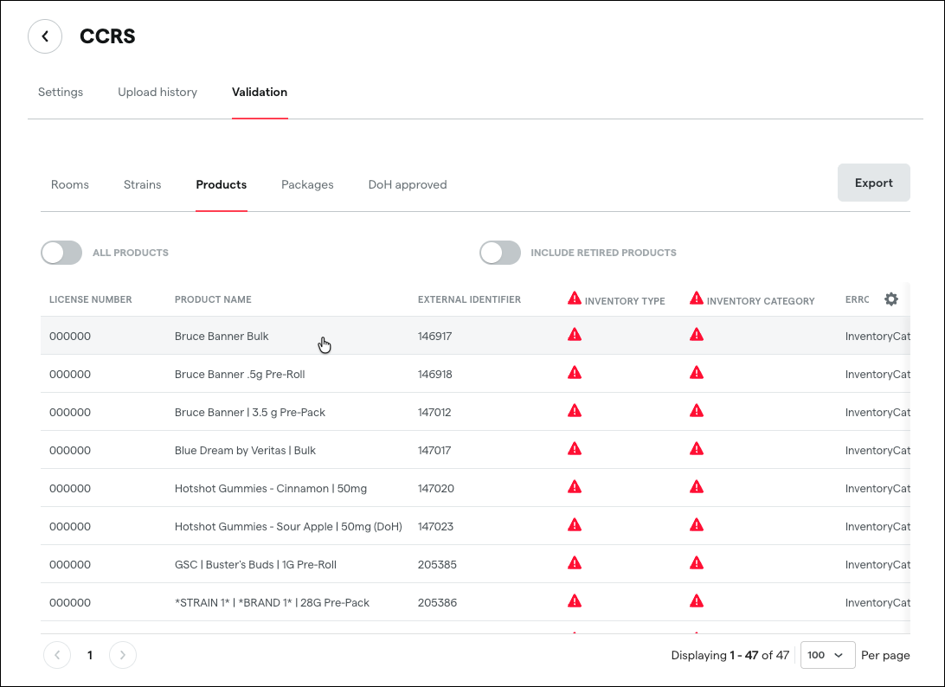Click the Export button
The width and height of the screenshot is (945, 687).
(x=874, y=183)
